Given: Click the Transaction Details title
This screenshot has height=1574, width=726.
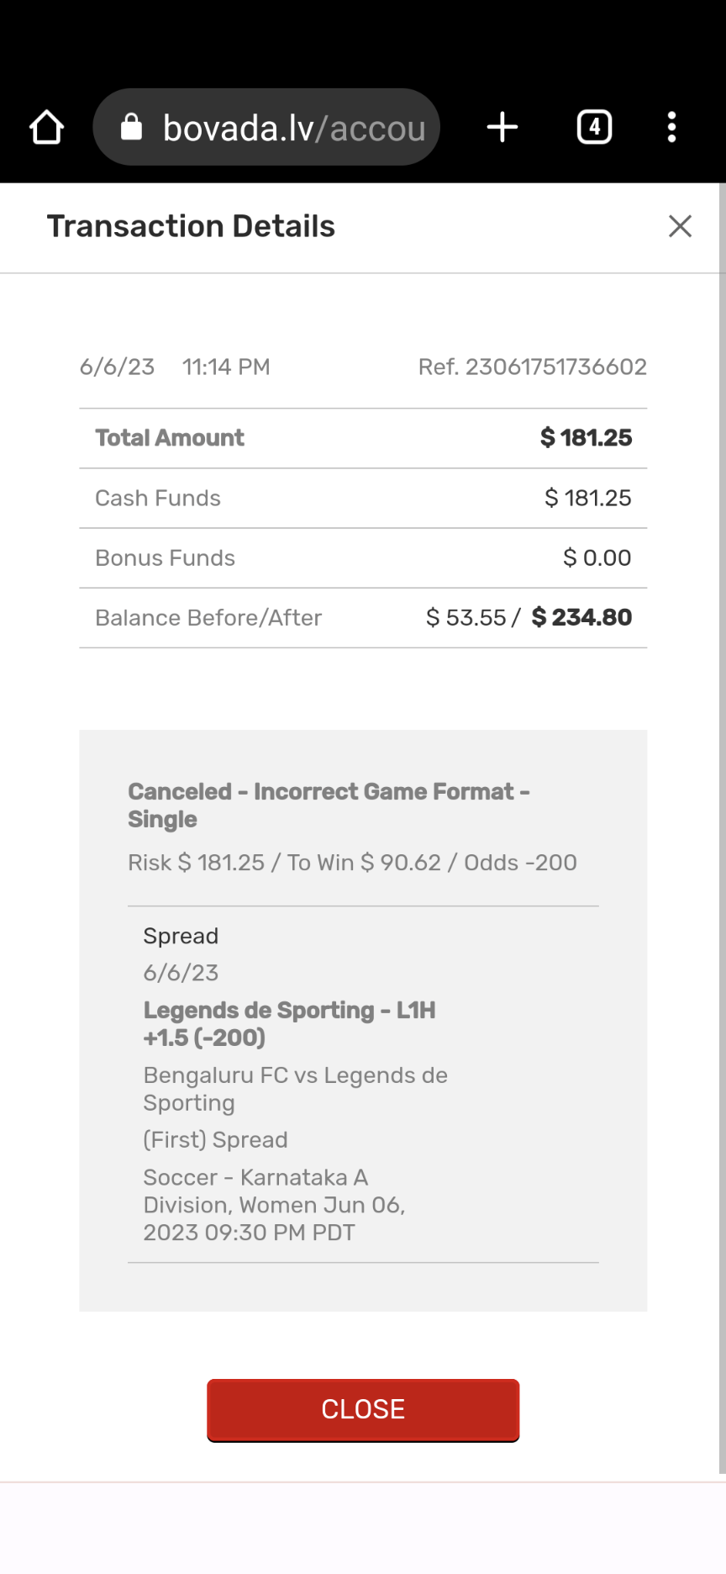Looking at the screenshot, I should click(x=191, y=226).
